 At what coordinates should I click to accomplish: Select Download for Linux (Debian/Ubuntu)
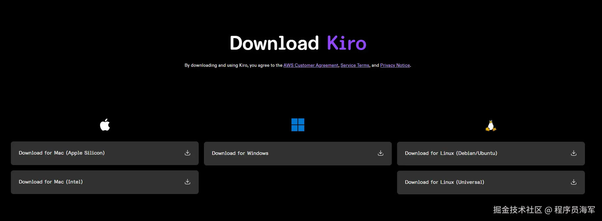tap(491, 154)
